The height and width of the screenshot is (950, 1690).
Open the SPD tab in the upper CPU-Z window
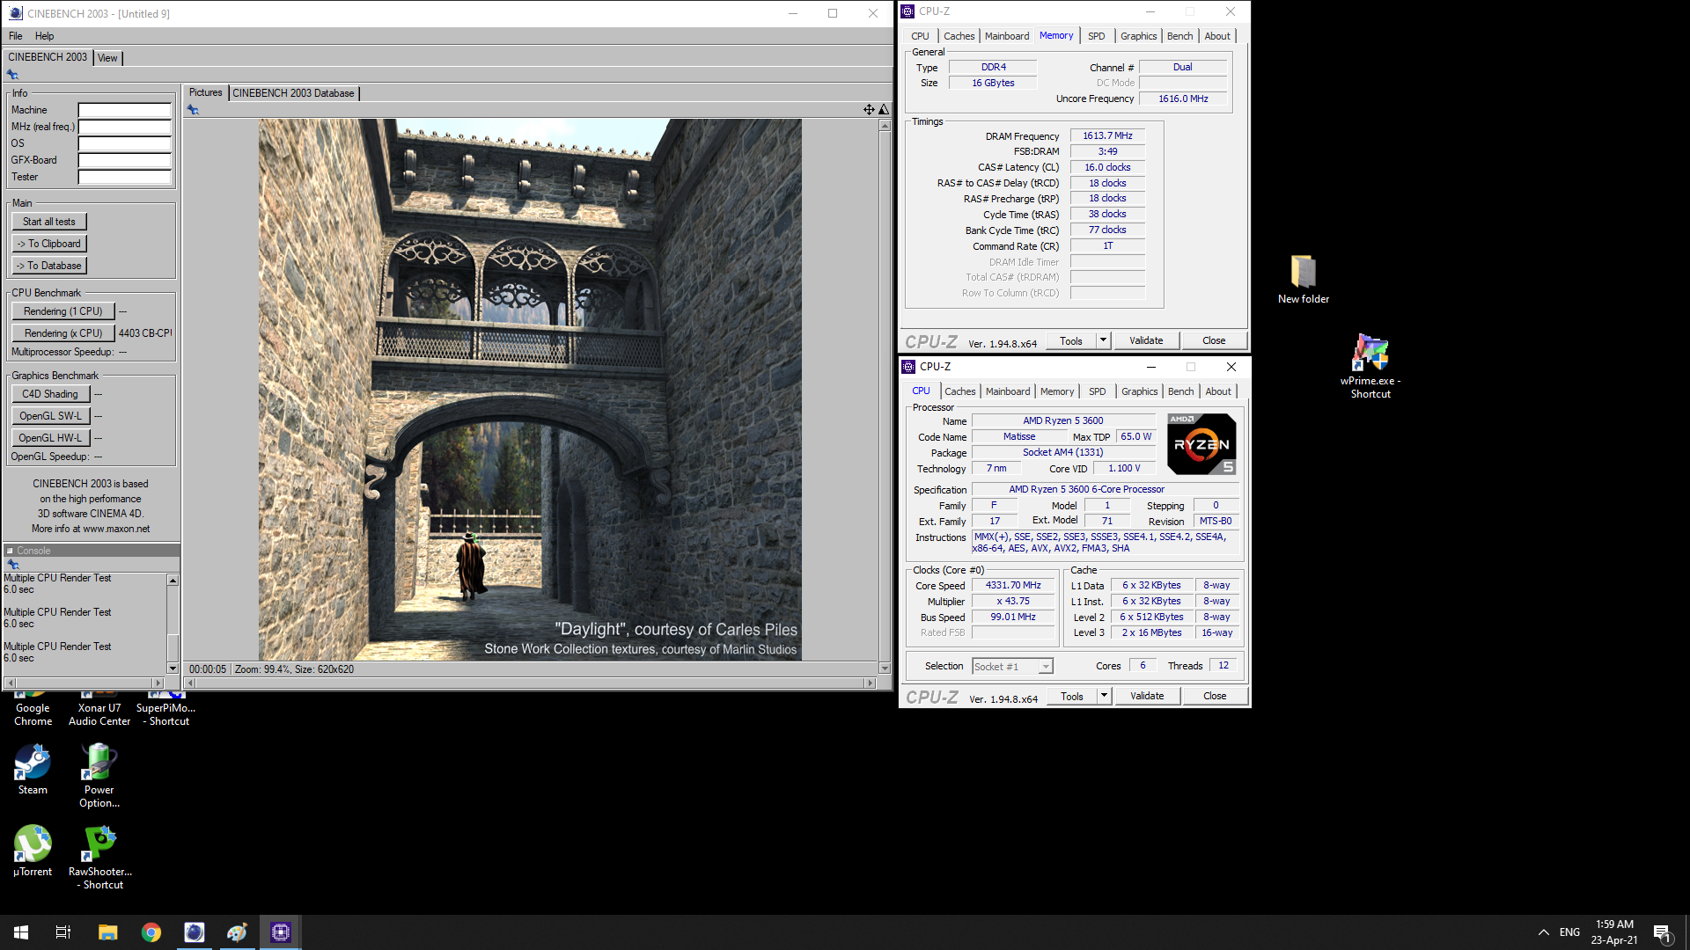(1096, 36)
